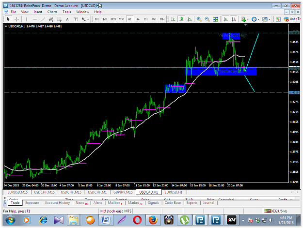Set timeframe to MN

tap(162, 19)
